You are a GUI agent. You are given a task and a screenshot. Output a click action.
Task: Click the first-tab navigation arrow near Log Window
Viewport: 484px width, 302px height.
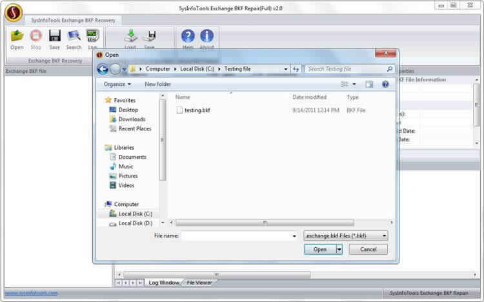[x=118, y=283]
